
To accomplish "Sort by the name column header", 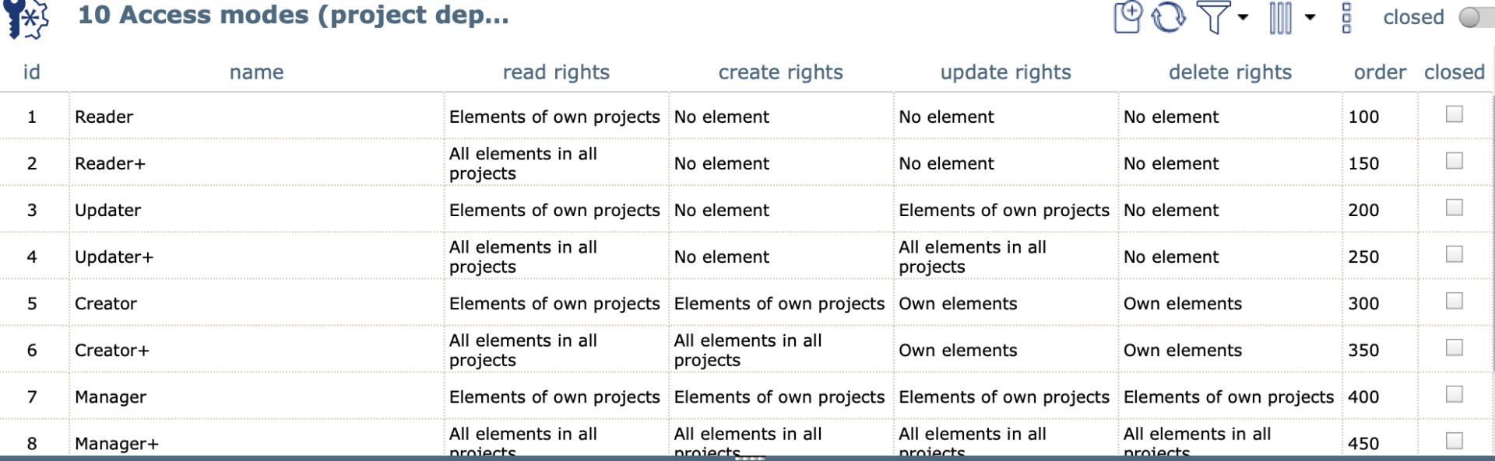I will pos(256,72).
